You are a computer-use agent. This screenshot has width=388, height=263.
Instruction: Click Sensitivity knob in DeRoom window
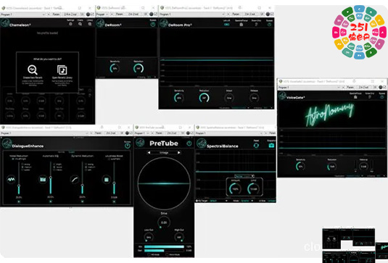(115, 68)
